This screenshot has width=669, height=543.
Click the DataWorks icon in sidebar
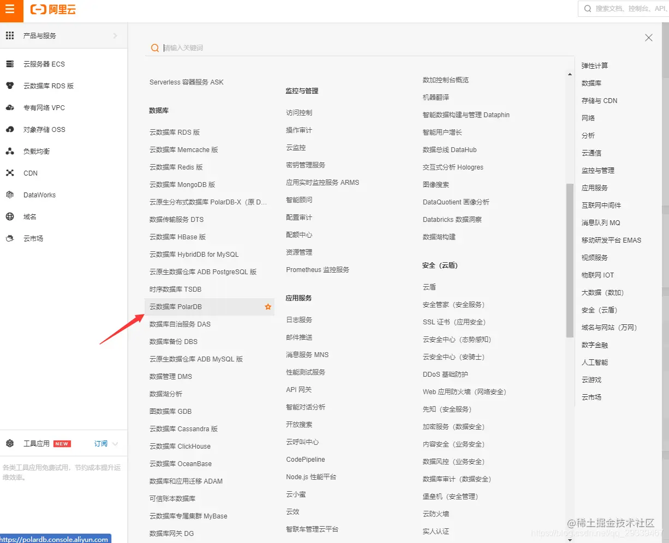pos(10,195)
